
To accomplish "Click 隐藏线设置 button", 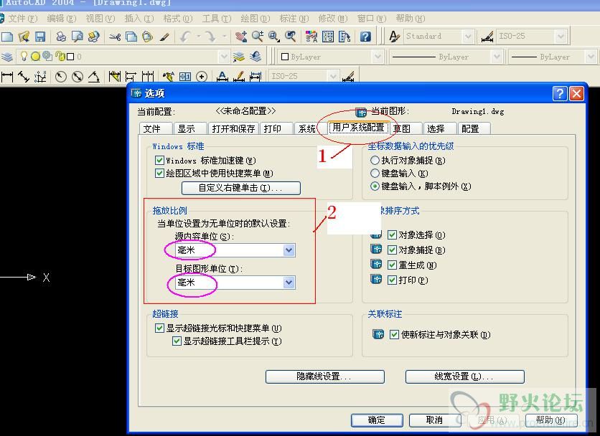I will coord(325,376).
